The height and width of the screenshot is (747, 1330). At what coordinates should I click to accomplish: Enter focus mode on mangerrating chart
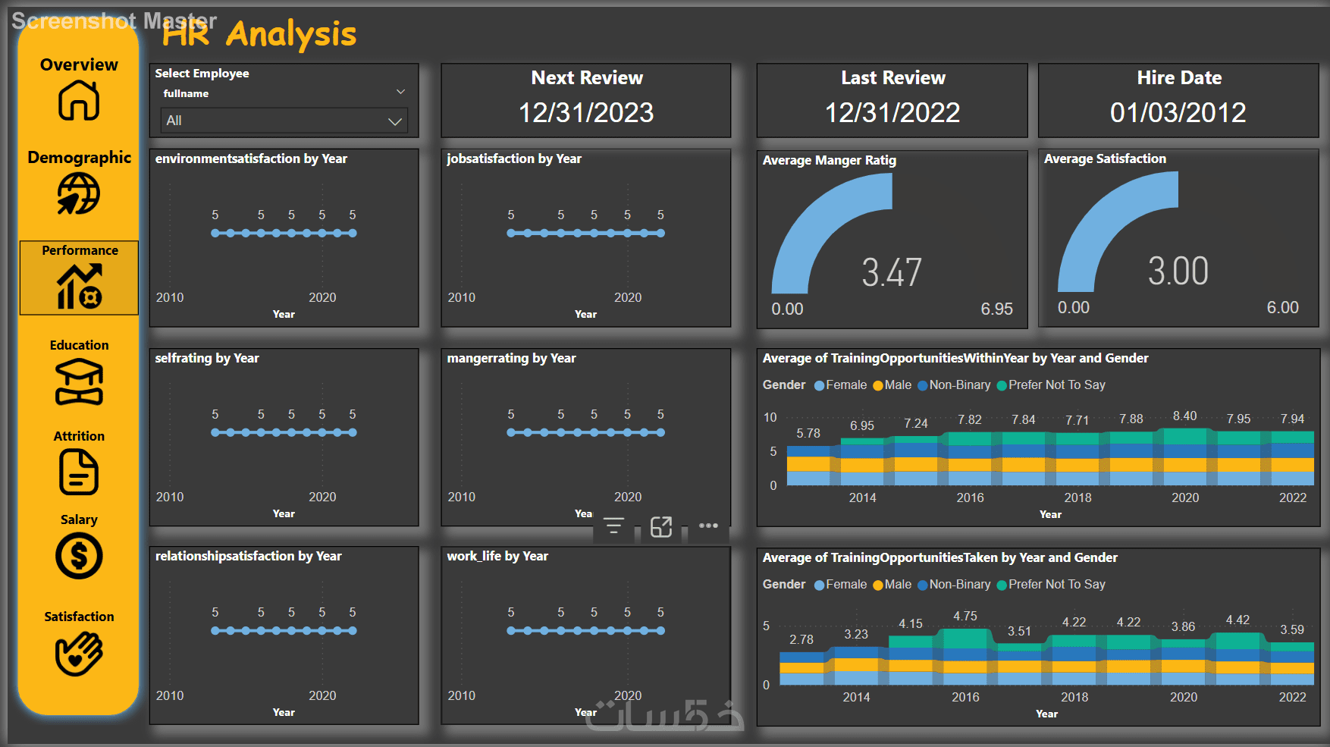pyautogui.click(x=661, y=526)
